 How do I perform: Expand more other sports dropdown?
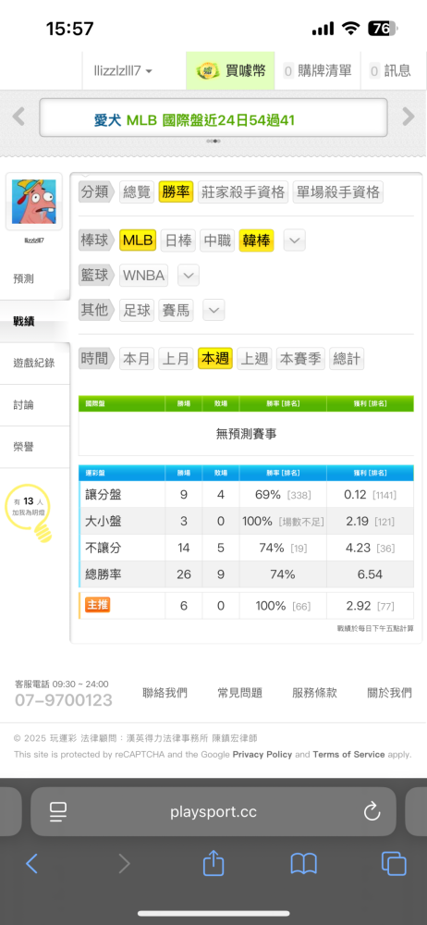[213, 310]
